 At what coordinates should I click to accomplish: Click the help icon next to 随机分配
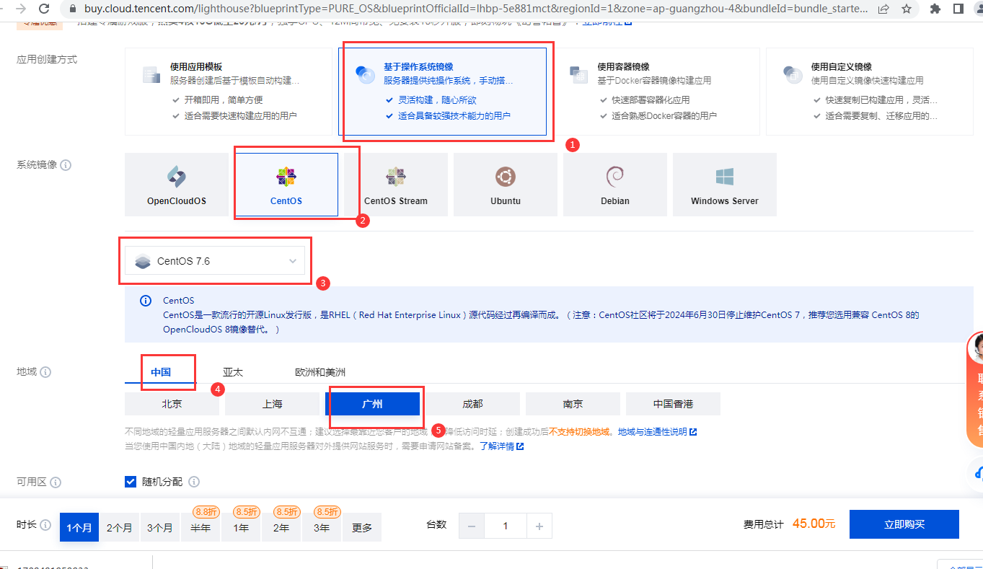(194, 482)
